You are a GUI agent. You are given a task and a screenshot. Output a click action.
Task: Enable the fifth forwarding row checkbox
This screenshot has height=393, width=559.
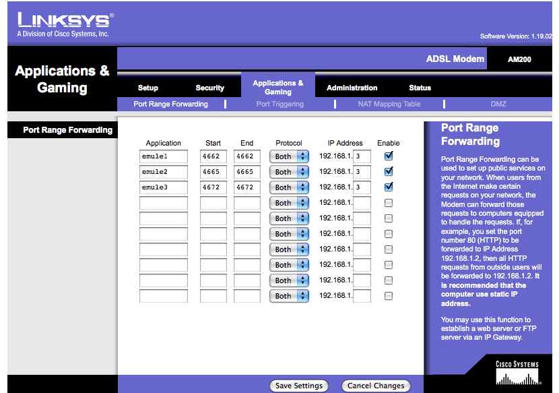coord(389,218)
